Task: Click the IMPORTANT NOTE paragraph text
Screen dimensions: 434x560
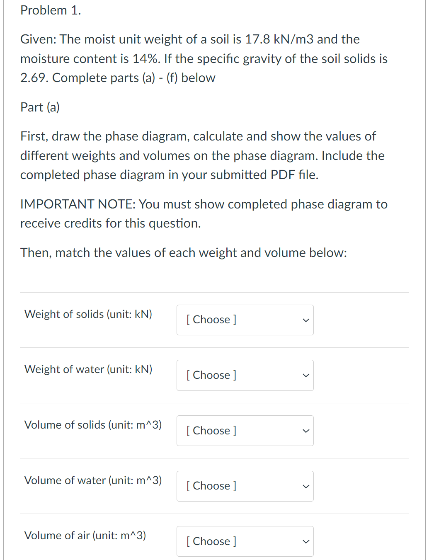Action: (x=204, y=213)
